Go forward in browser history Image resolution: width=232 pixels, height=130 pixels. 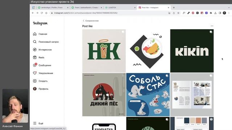[x=37, y=13]
